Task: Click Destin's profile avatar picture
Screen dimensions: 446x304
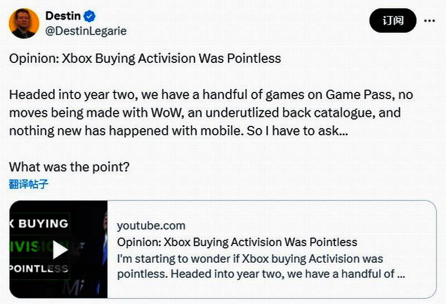Action: [x=24, y=23]
